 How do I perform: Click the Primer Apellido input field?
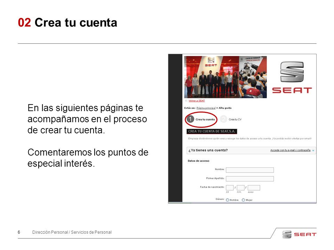coord(250,179)
